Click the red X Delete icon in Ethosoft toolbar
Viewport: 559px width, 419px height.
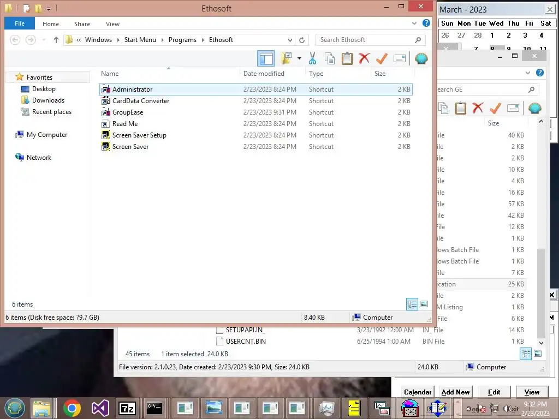(x=364, y=58)
